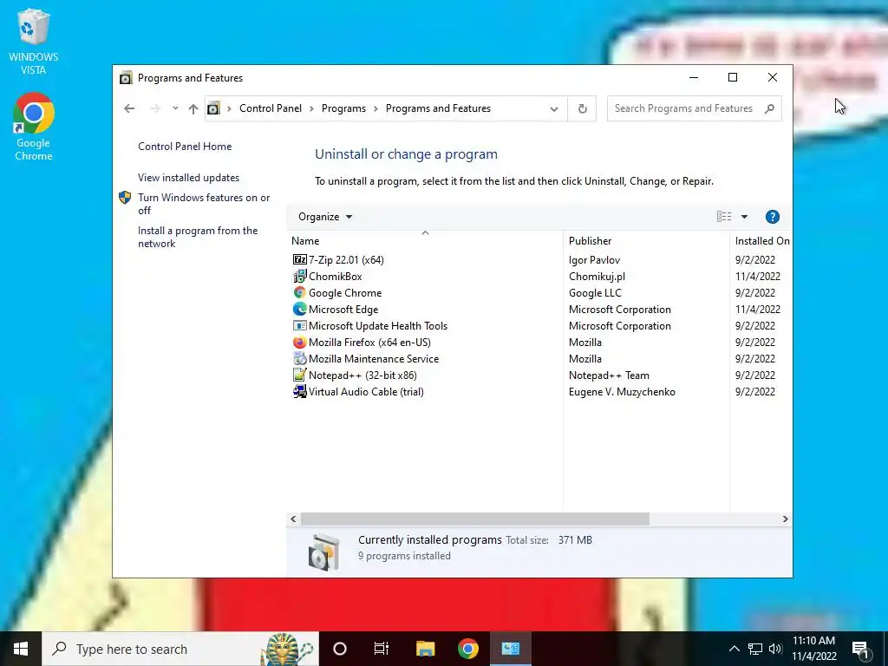
Task: Click Programs and Features in breadcrumb
Action: point(438,108)
